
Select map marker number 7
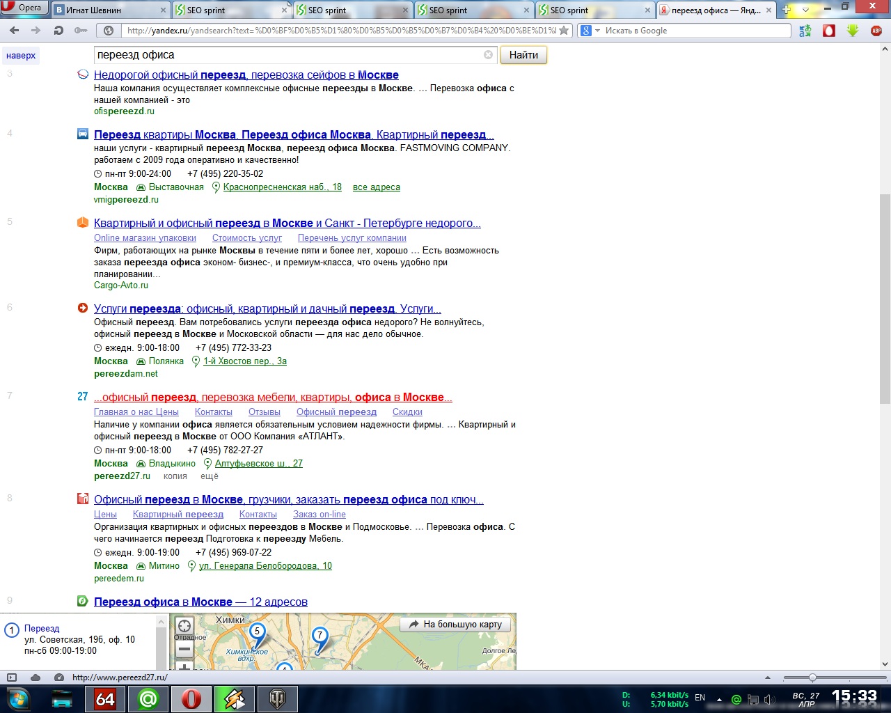pos(320,637)
